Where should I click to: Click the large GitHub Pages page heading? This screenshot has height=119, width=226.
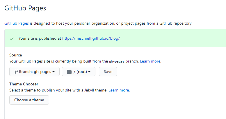(x=25, y=8)
